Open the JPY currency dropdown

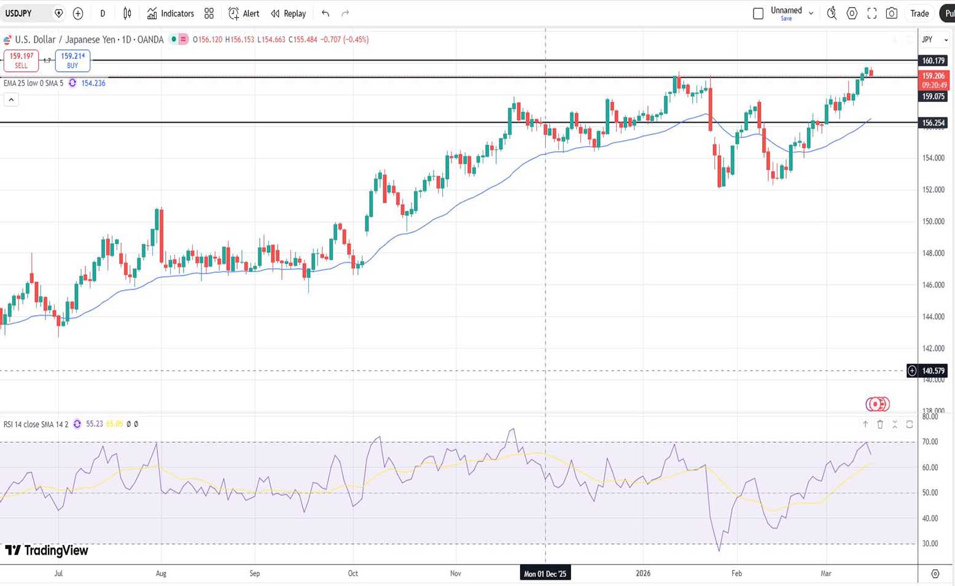coord(934,40)
